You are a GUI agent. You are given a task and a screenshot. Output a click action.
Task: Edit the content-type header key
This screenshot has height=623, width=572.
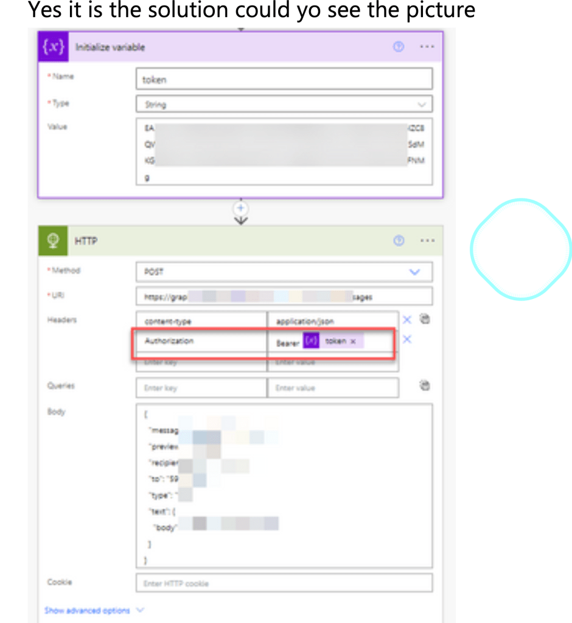click(201, 321)
